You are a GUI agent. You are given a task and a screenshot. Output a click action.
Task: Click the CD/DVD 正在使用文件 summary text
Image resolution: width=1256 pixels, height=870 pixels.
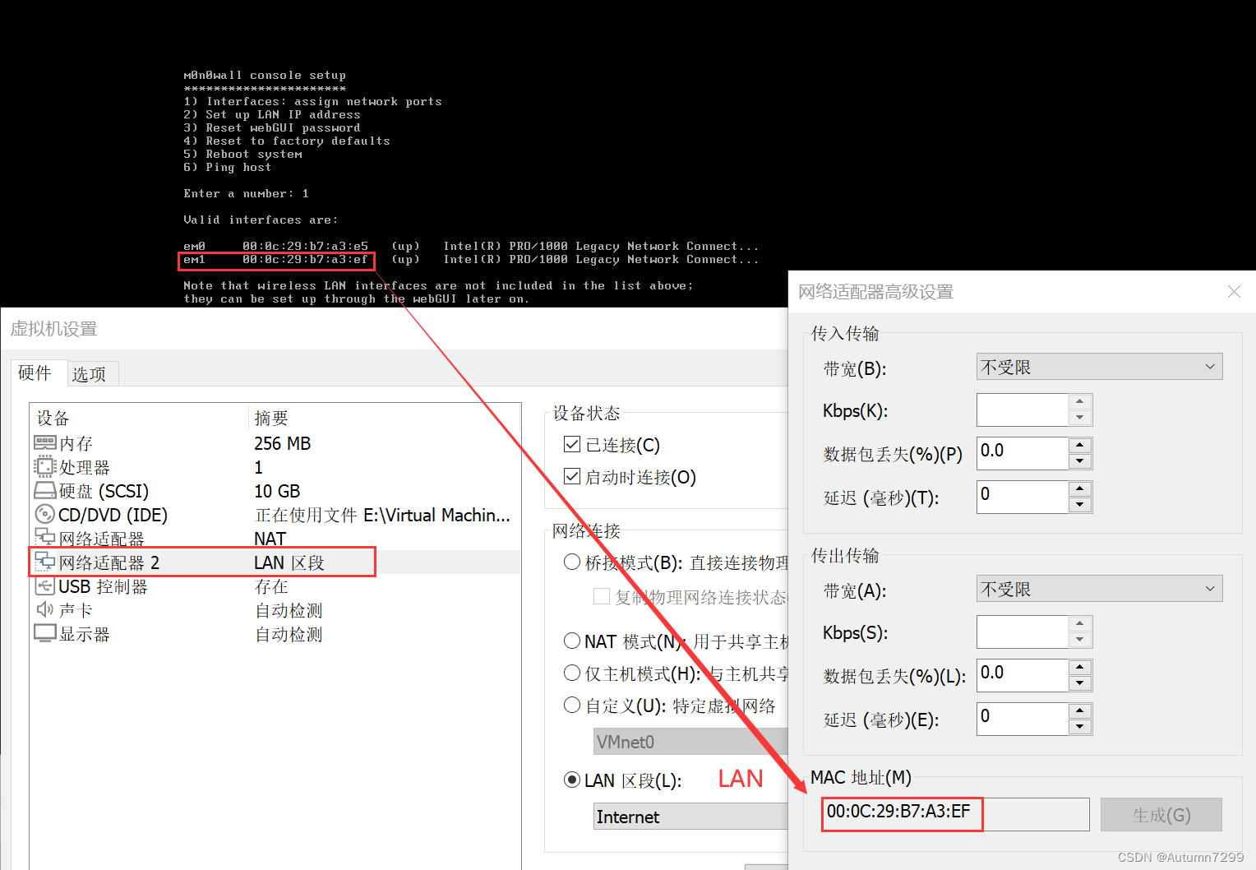[x=382, y=515]
